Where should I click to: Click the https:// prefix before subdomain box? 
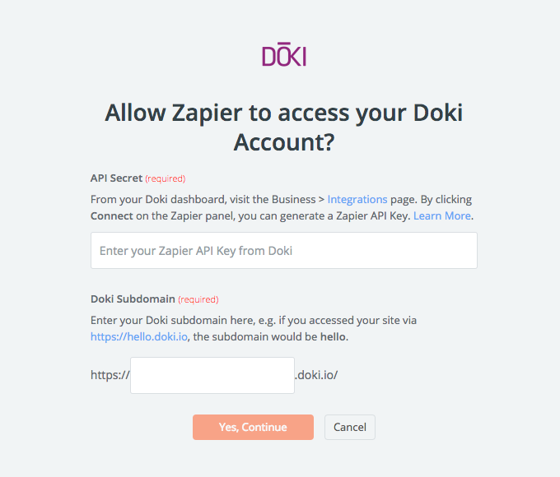(110, 375)
